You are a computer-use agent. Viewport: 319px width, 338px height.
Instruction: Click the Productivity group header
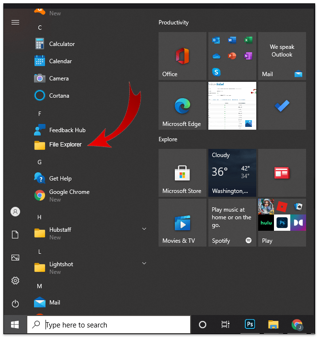point(173,23)
